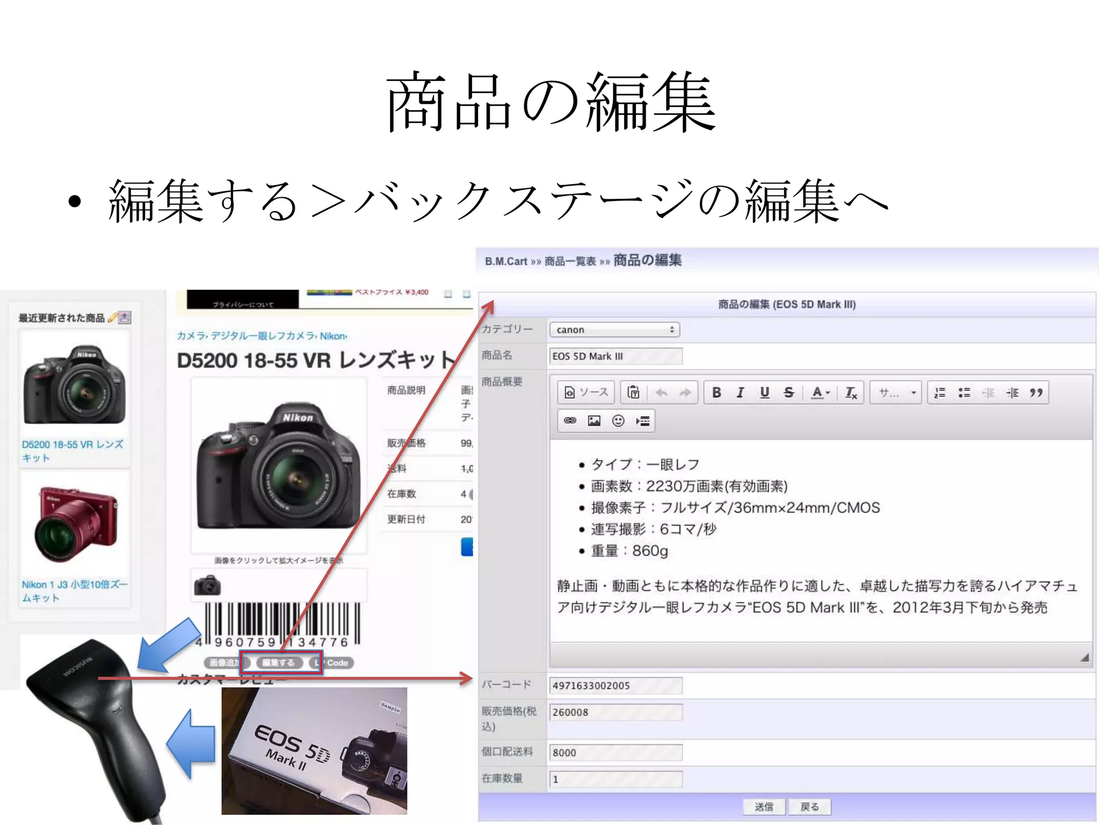The image size is (1100, 825).
Task: Toggle Bold formatting
Action: coord(716,393)
